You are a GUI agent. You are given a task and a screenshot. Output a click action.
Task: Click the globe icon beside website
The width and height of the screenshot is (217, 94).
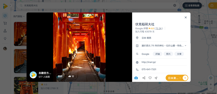(x=137, y=62)
